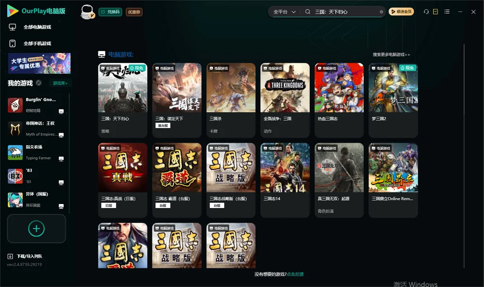
Task: Open the 三国志14 game card
Action: click(285, 180)
